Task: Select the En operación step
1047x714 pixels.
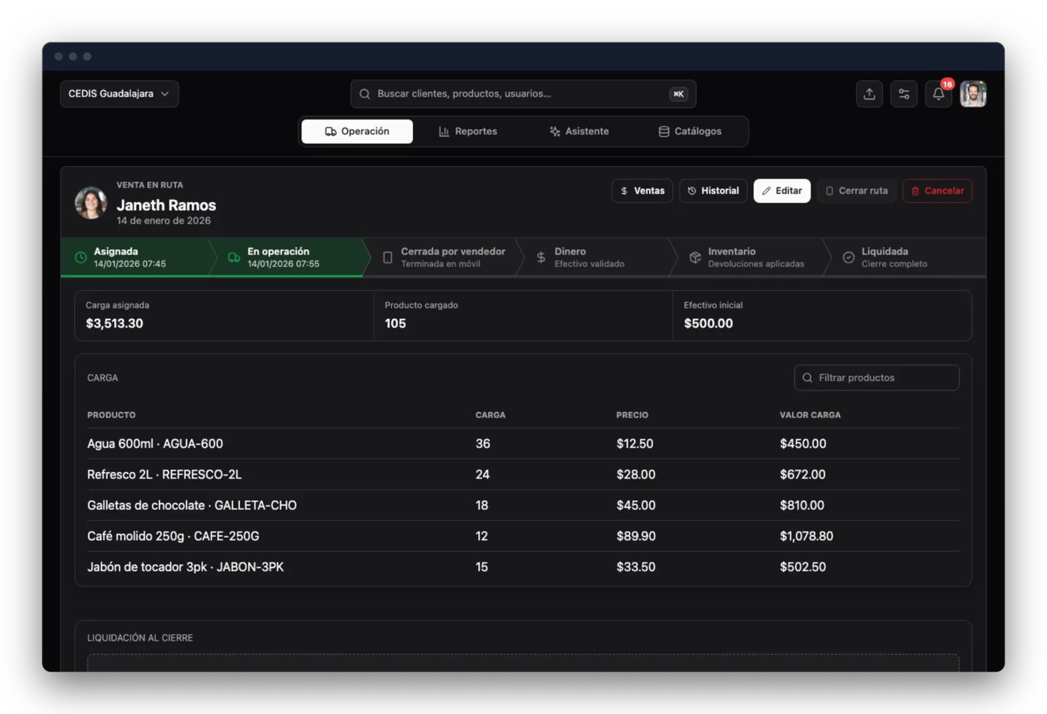Action: coord(288,258)
